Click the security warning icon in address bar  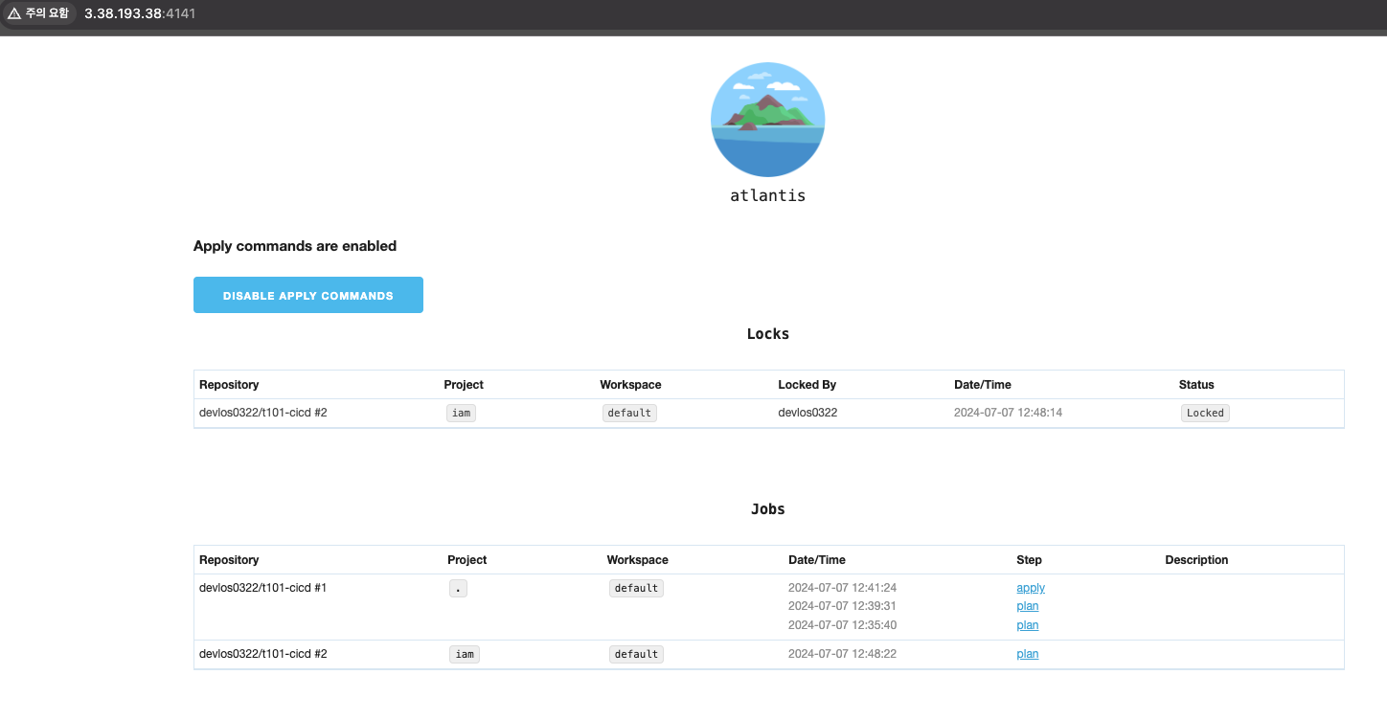click(x=14, y=13)
